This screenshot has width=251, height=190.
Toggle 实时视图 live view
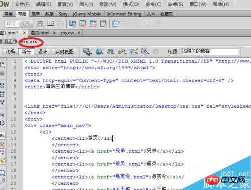[x=64, y=52]
